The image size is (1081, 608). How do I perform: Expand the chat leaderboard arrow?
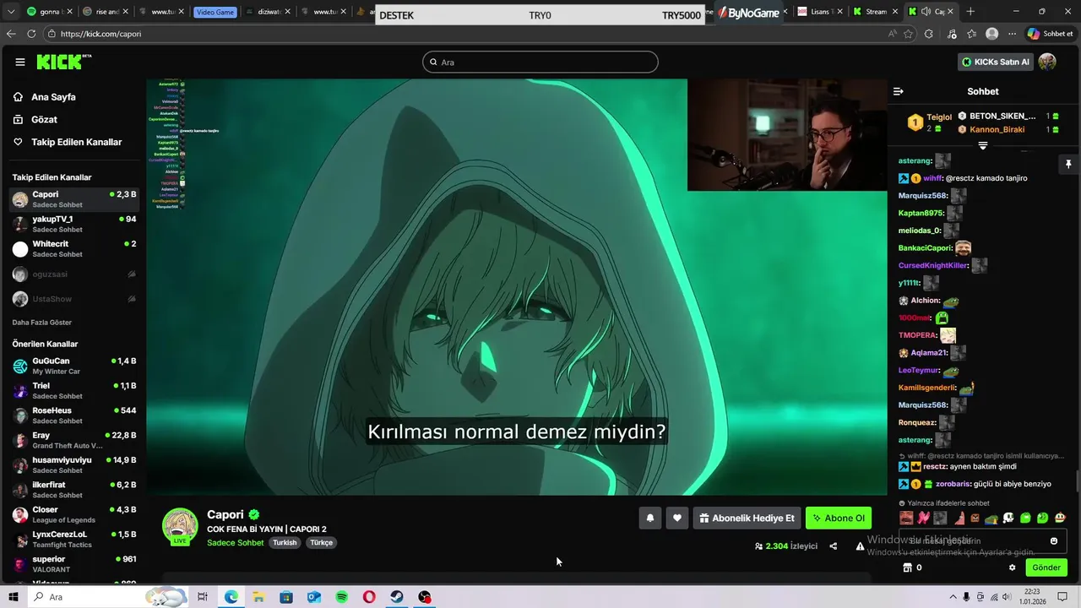click(982, 146)
